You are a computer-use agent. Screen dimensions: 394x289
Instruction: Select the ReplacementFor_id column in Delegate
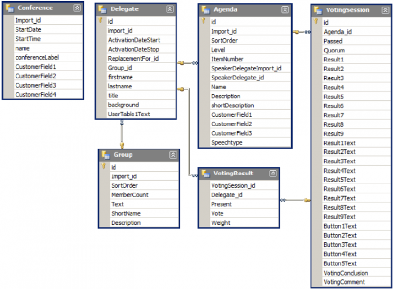[x=133, y=59]
